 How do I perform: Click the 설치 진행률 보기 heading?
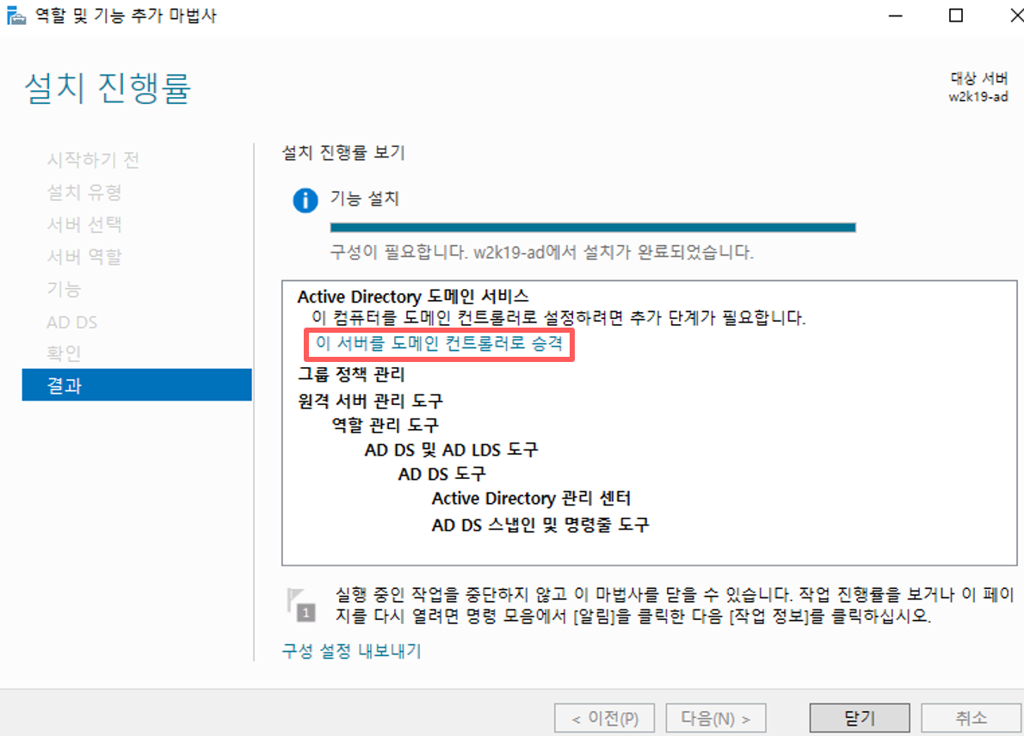tap(343, 153)
